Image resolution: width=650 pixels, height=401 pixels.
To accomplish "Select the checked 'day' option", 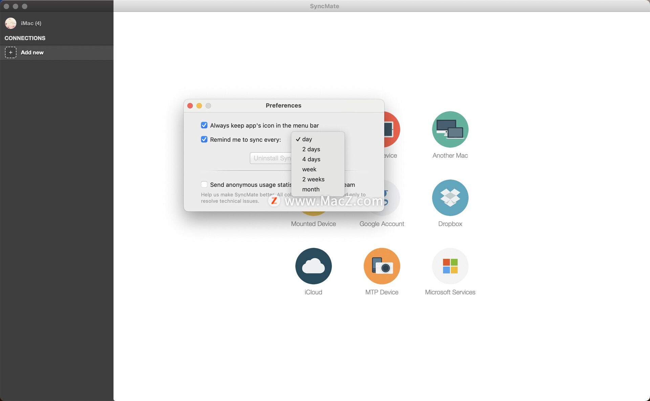I will (318, 139).
